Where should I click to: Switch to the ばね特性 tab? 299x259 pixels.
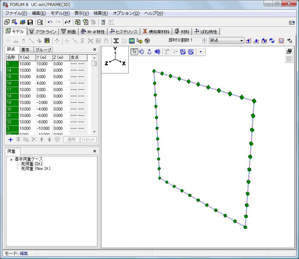click(206, 32)
